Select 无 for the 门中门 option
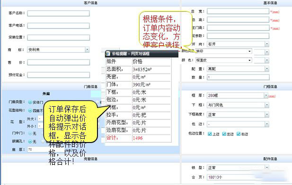This screenshot has height=185, width=292. [x=30, y=133]
